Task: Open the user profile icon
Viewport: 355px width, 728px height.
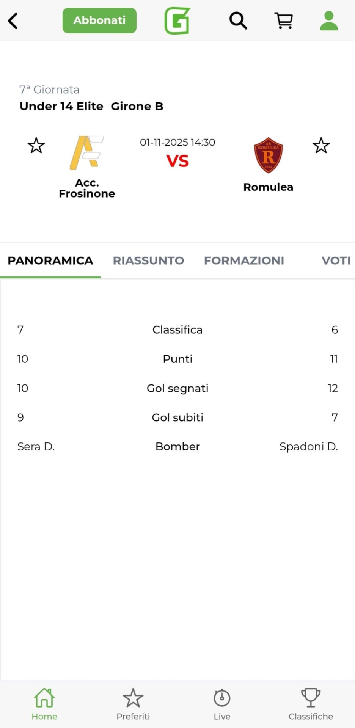Action: (x=329, y=20)
